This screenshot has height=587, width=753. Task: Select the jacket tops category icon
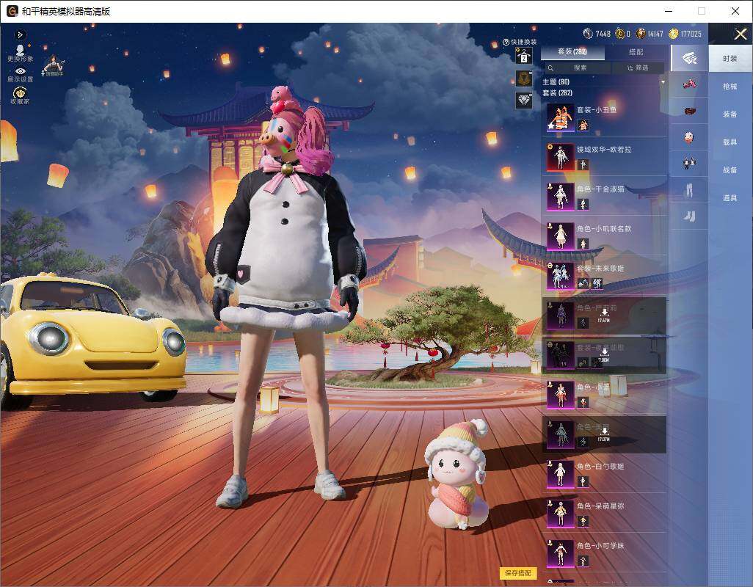pos(689,164)
